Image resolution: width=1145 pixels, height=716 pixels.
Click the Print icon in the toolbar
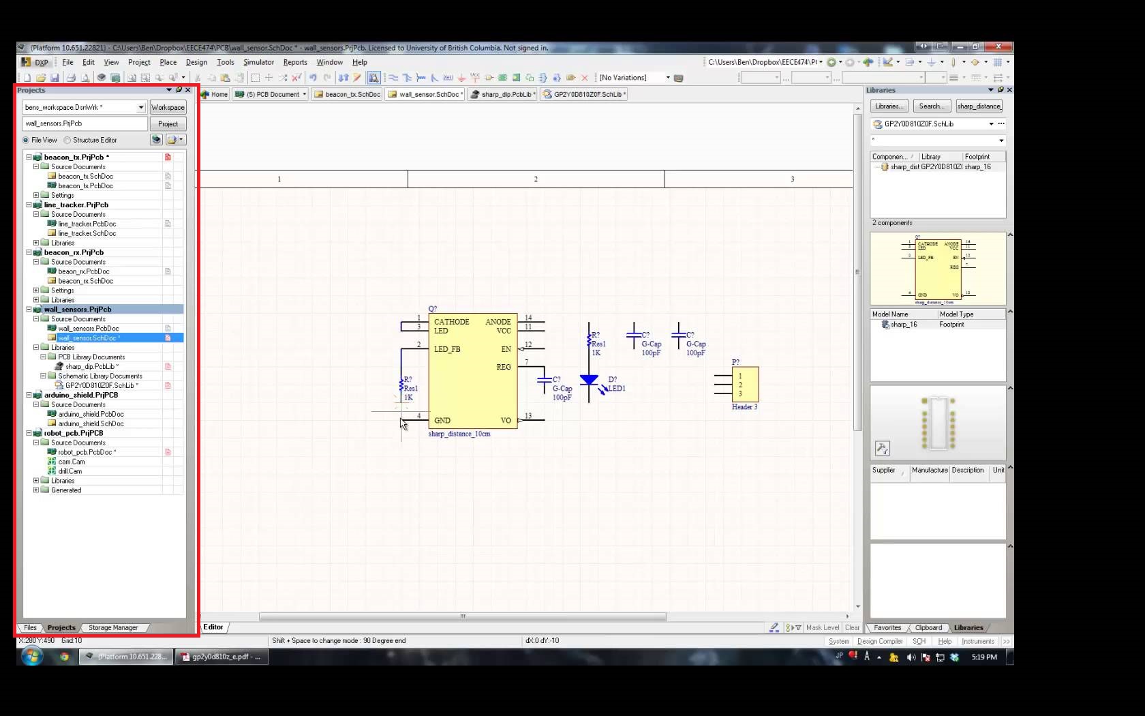pos(71,78)
